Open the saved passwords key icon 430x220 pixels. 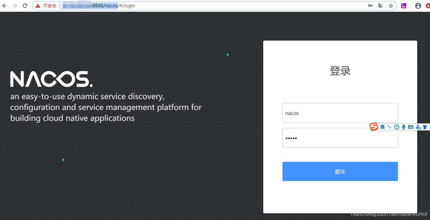point(370,6)
